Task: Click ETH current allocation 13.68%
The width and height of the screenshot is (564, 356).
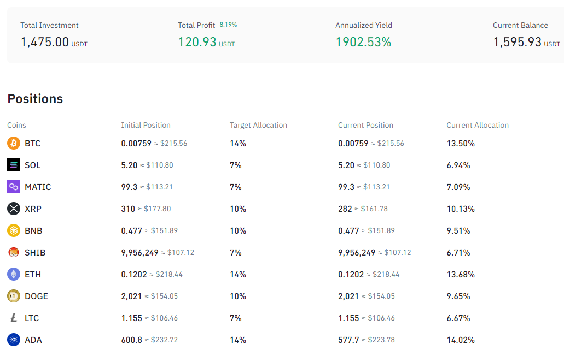Action: (x=461, y=275)
